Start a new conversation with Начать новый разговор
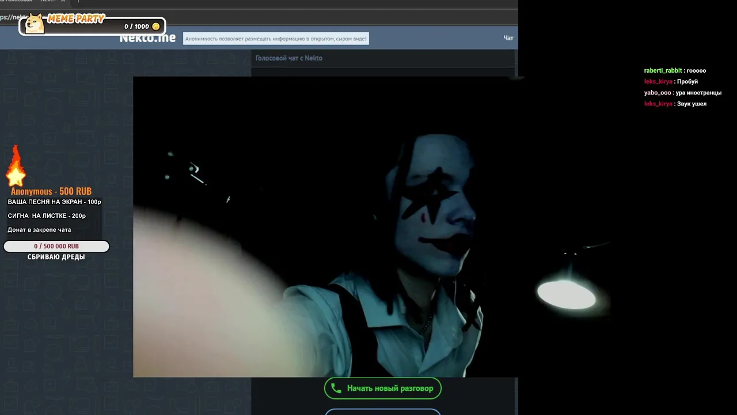This screenshot has width=737, height=415. point(383,388)
